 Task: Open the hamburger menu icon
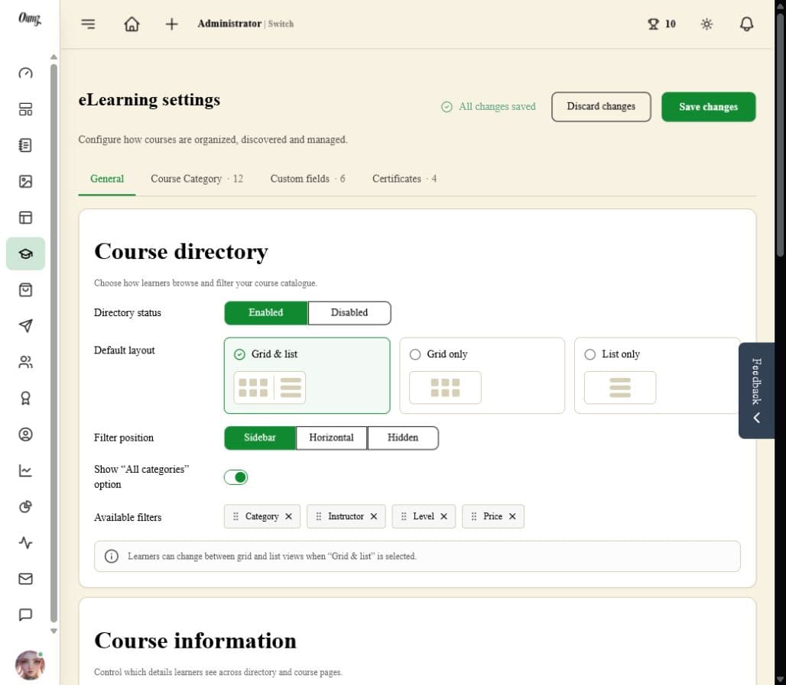[x=88, y=24]
